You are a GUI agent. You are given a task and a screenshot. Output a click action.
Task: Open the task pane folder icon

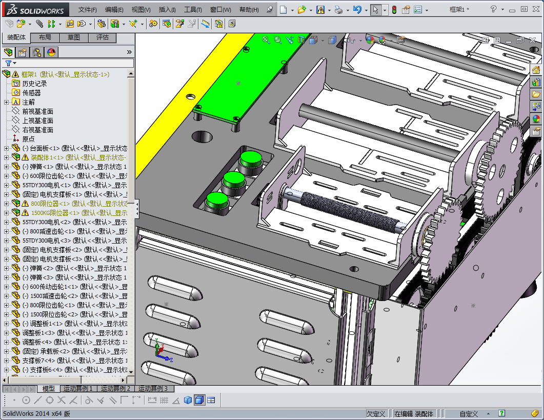[x=536, y=94]
